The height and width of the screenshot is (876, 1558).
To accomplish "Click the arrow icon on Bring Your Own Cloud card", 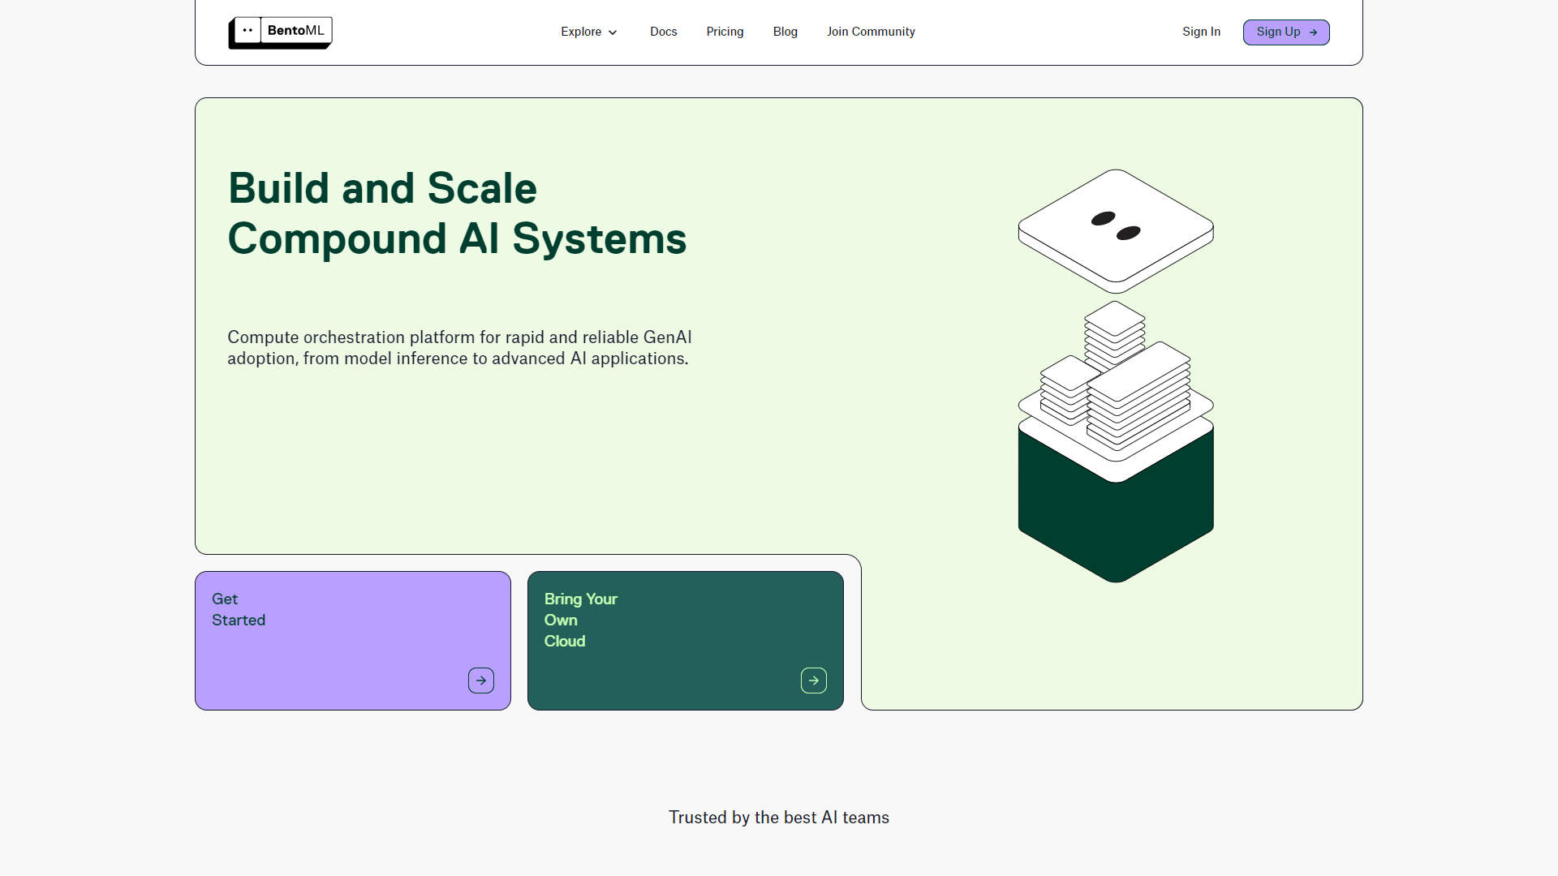I will pos(813,681).
